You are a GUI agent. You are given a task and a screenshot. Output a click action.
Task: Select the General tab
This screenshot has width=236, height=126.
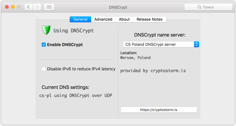80,19
